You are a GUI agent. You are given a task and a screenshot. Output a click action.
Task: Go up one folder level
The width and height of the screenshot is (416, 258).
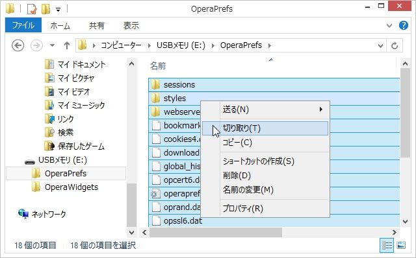coord(67,45)
